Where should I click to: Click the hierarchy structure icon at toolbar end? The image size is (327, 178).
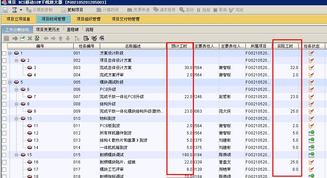[x=102, y=38]
